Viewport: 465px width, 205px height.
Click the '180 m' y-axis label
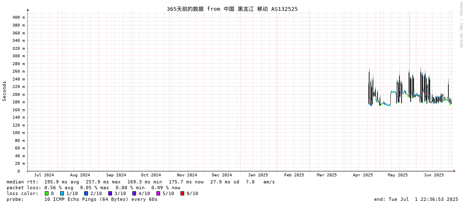coord(19,102)
